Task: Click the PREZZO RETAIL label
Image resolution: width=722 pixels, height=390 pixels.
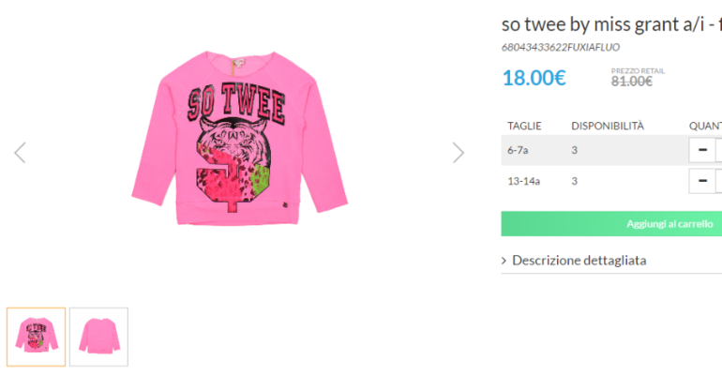Action: point(631,70)
